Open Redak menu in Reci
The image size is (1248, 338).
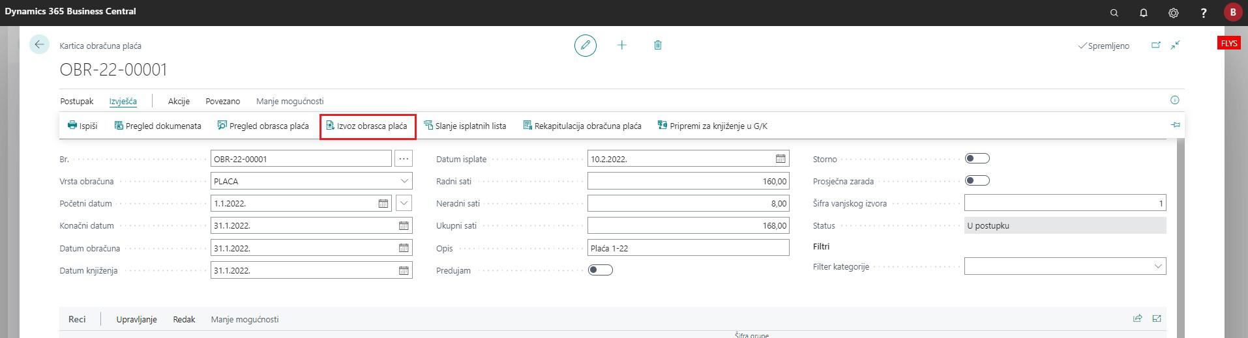click(184, 319)
